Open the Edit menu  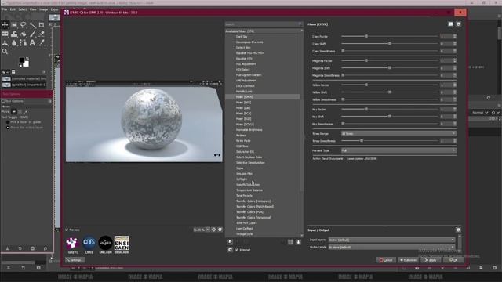coord(13,9)
